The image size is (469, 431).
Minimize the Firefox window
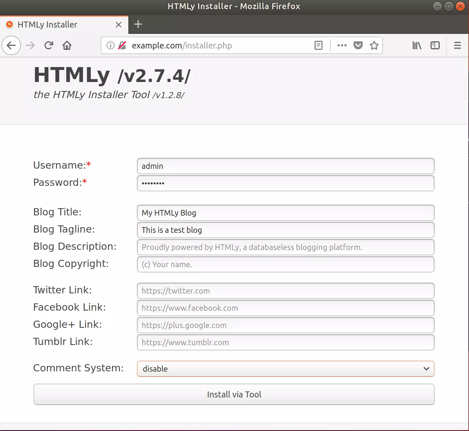pyautogui.click(x=437, y=6)
